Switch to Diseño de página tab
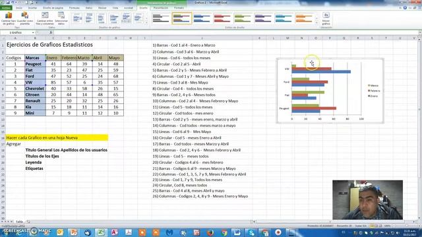Image resolution: width=422 pixels, height=237 pixels. click(x=53, y=8)
